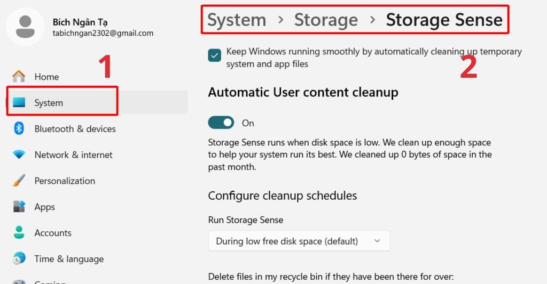This screenshot has height=284, width=547.
Task: Turn off Automatic User content cleanup toggle
Action: click(x=221, y=123)
